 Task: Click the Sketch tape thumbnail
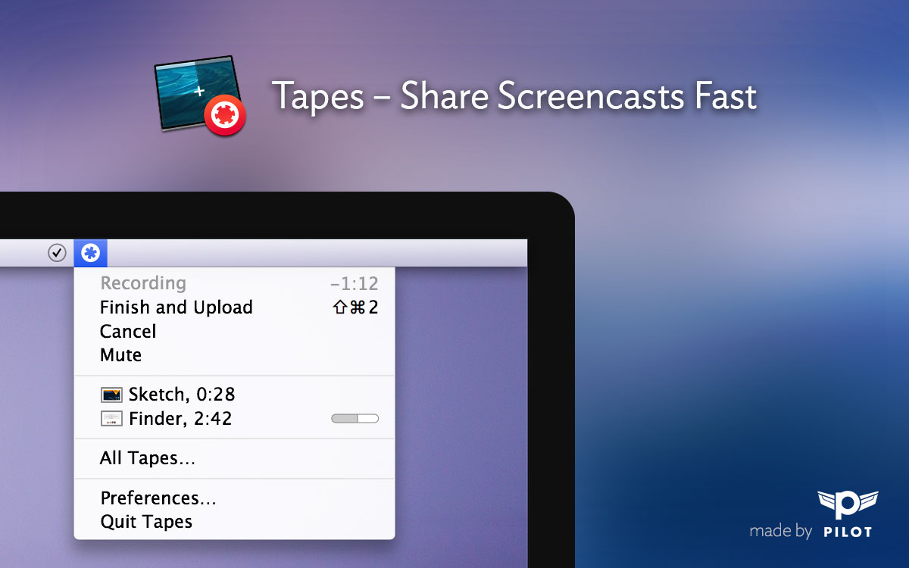pos(111,395)
